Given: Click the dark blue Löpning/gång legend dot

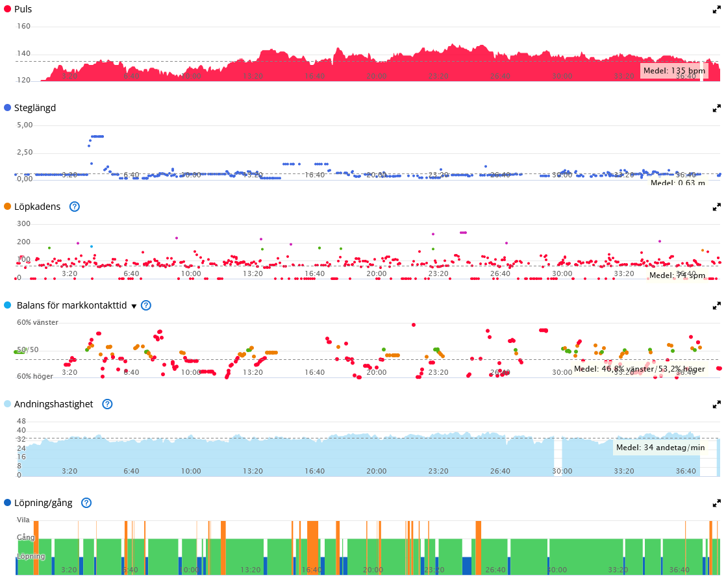Looking at the screenshot, I should 7,502.
